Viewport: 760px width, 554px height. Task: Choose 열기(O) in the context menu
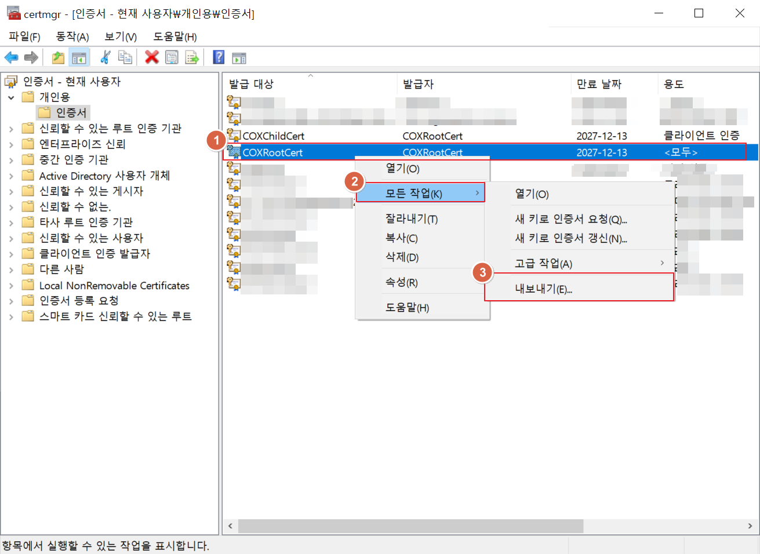pyautogui.click(x=423, y=169)
